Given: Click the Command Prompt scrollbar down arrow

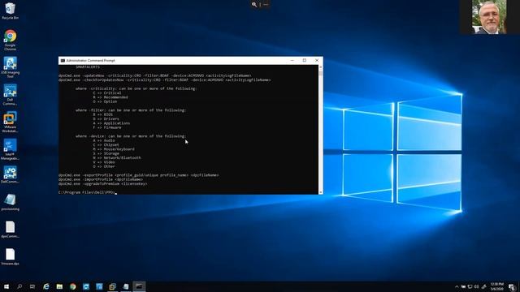Looking at the screenshot, I should 320,192.
